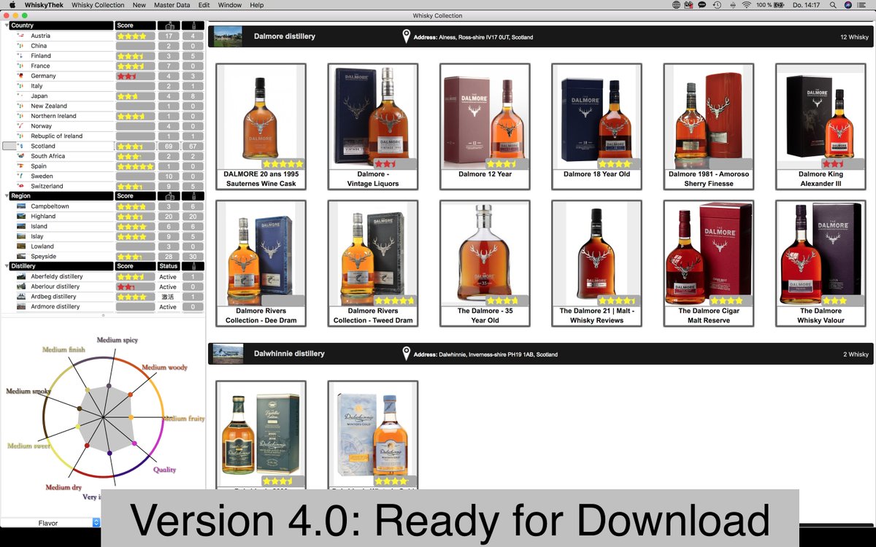This screenshot has width=876, height=547.
Task: Open the New menu
Action: (139, 5)
